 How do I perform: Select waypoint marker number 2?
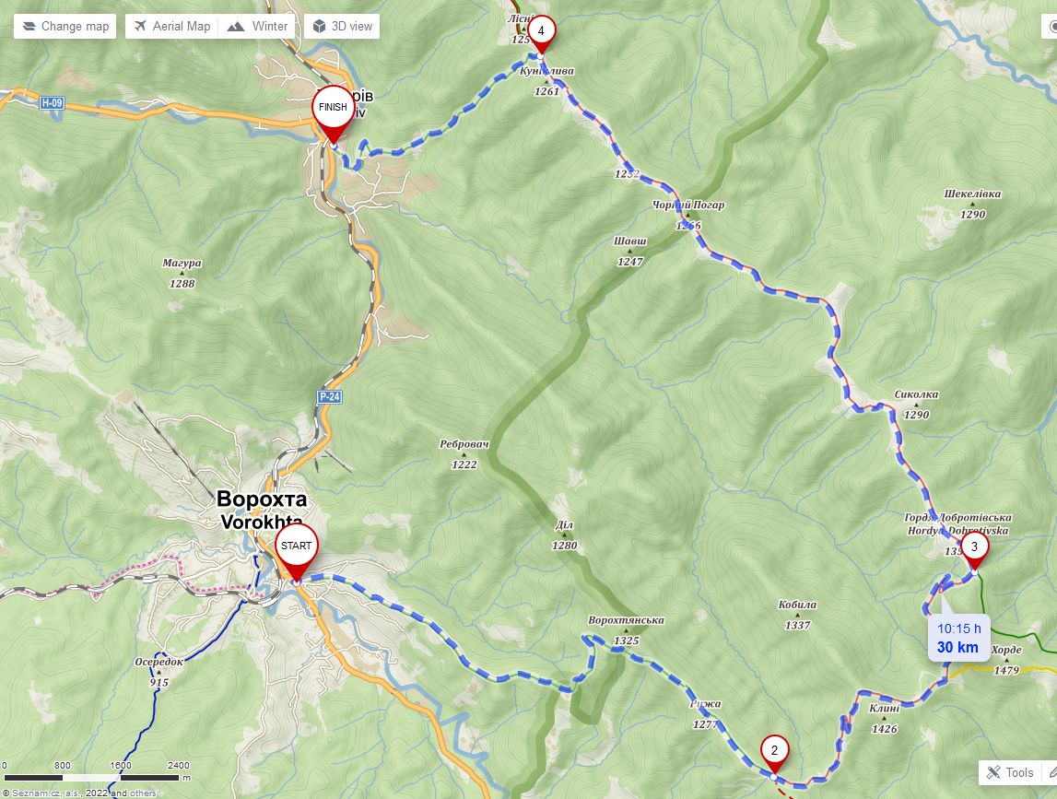click(774, 753)
